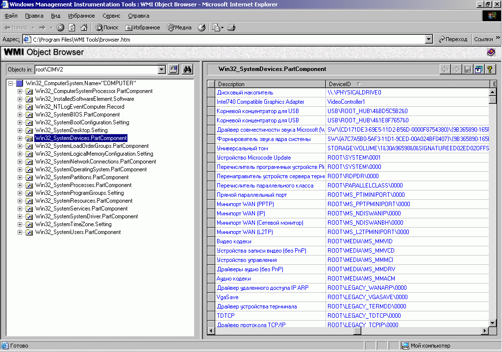Click the Edit page icon in toolbar
This screenshot has height=352, width=502.
(x=216, y=28)
